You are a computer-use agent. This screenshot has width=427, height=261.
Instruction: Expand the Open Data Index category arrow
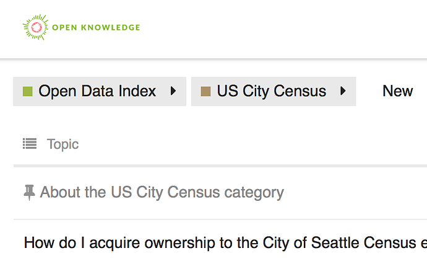pyautogui.click(x=173, y=92)
